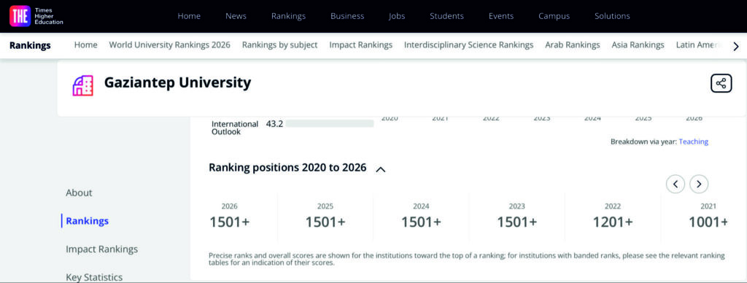Viewport: 747px width, 283px height.
Task: Click the Teaching breakdown link
Action: (x=694, y=141)
